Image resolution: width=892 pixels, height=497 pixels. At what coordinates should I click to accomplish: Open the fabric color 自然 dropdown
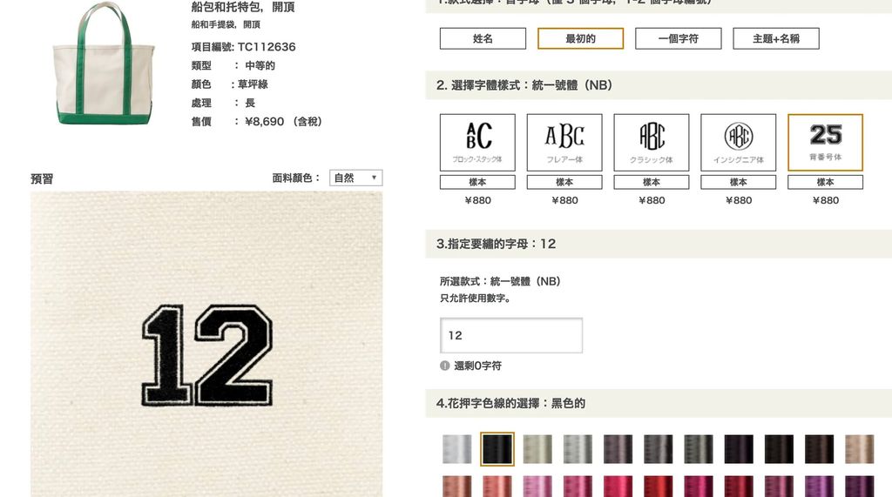pyautogui.click(x=356, y=178)
